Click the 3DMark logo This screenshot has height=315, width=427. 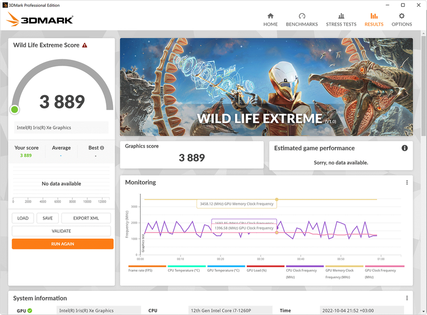[40, 19]
